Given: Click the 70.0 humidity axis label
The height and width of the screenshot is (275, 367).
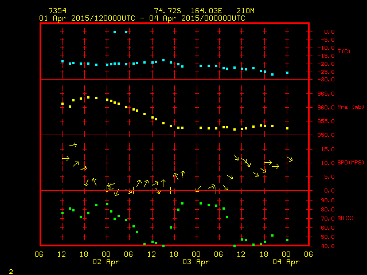Looking at the screenshot, I should [327, 219].
